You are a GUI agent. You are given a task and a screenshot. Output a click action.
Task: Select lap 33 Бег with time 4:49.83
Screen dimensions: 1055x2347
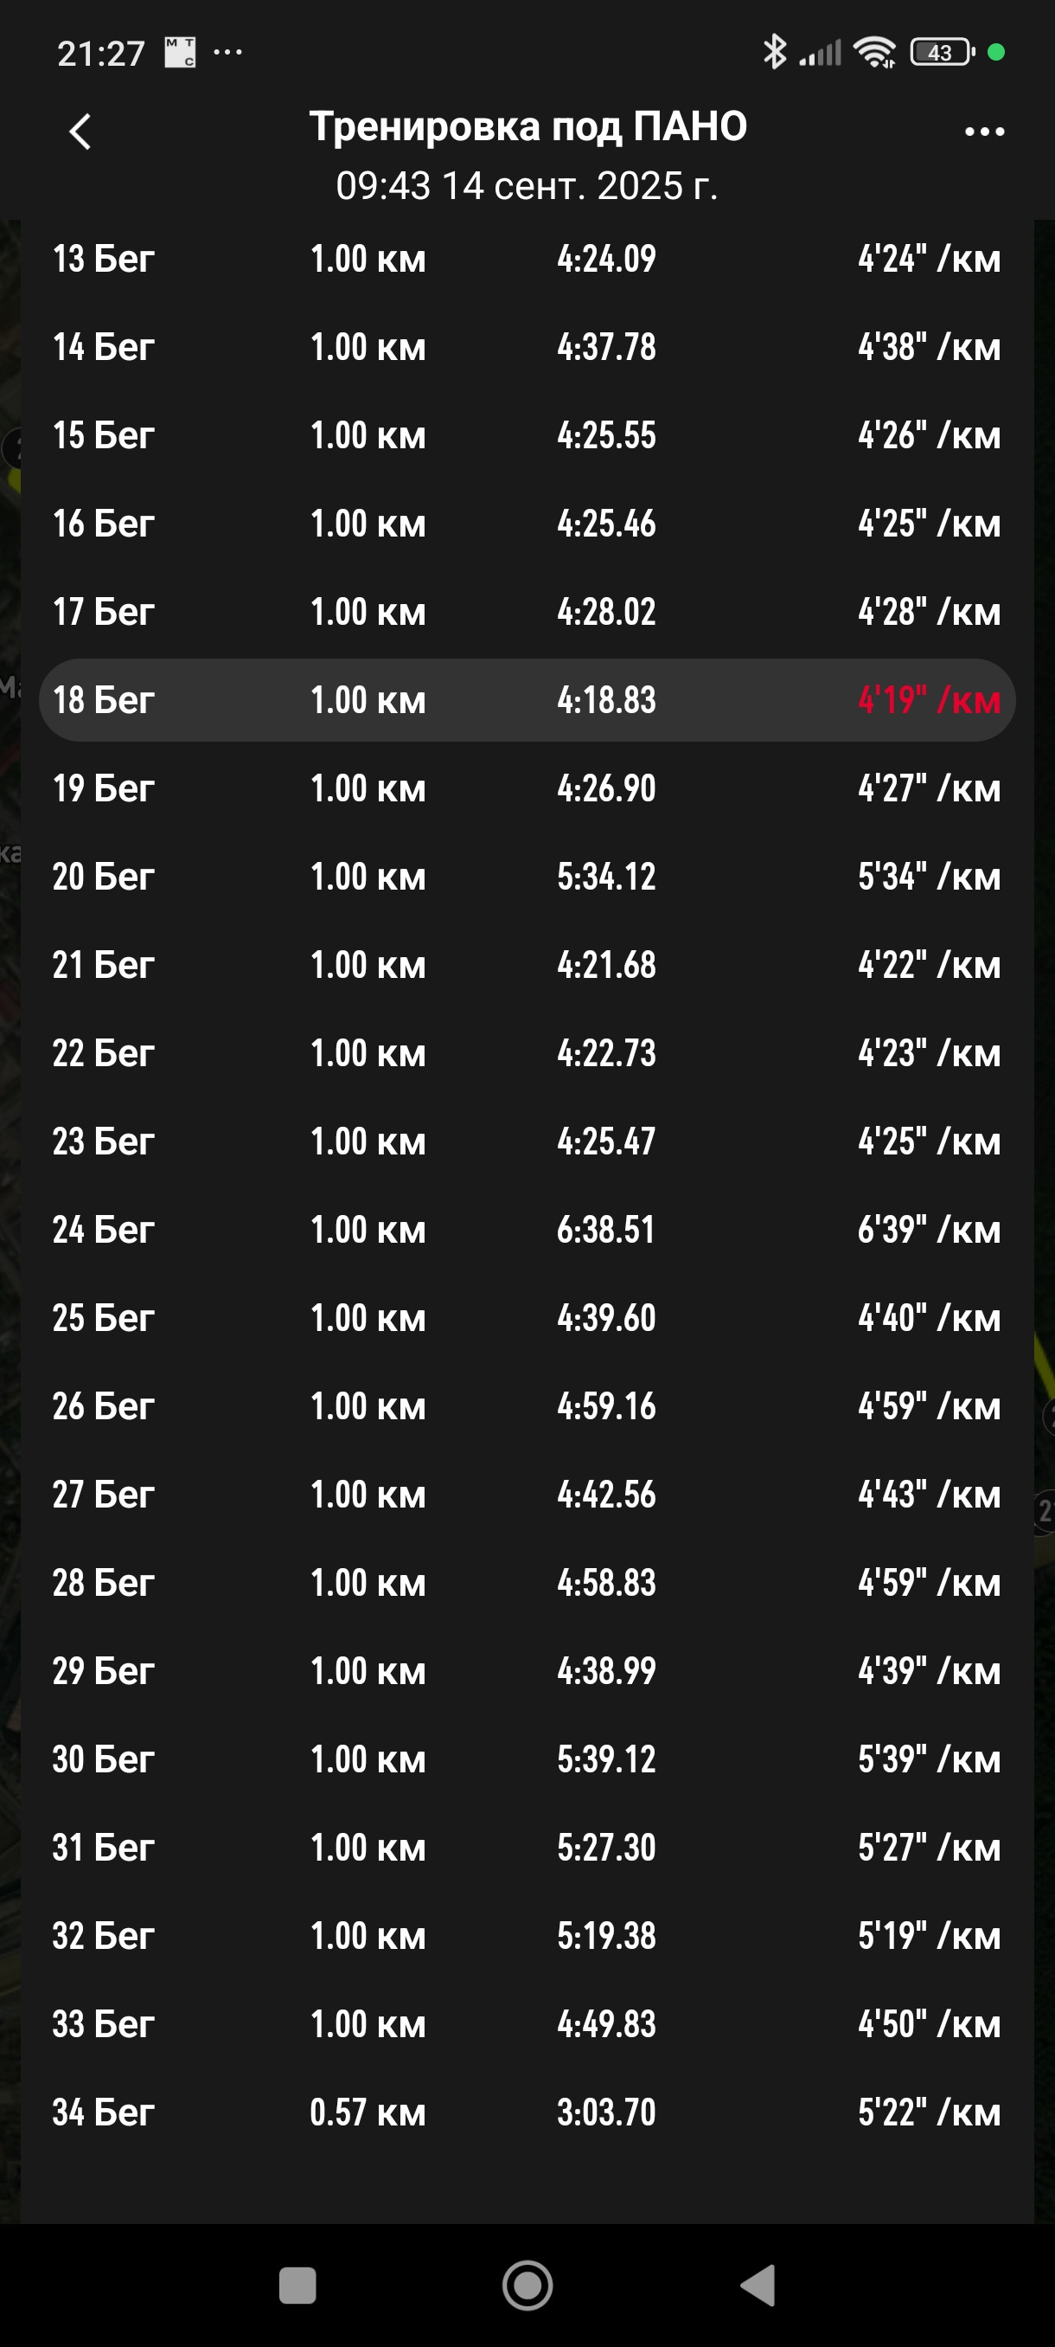pyautogui.click(x=527, y=2023)
